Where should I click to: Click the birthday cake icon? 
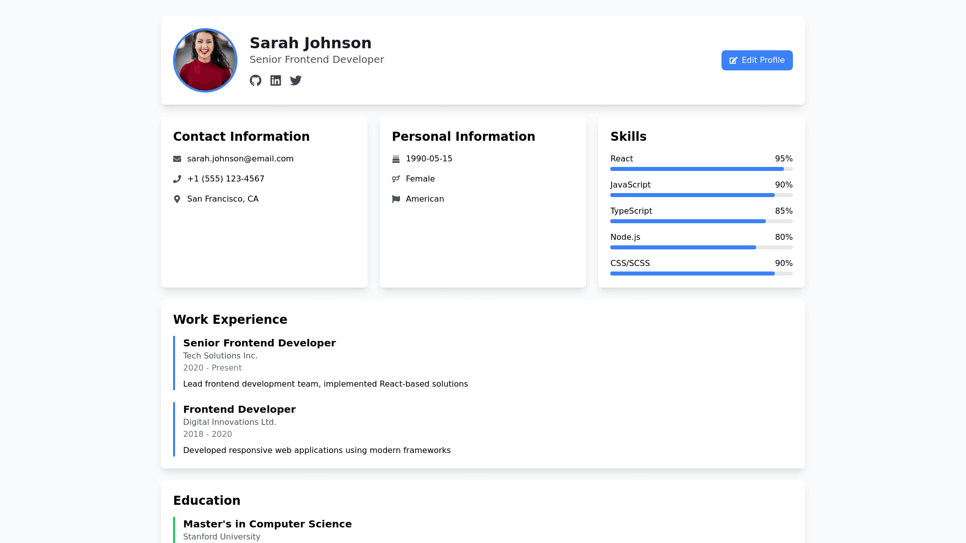396,159
